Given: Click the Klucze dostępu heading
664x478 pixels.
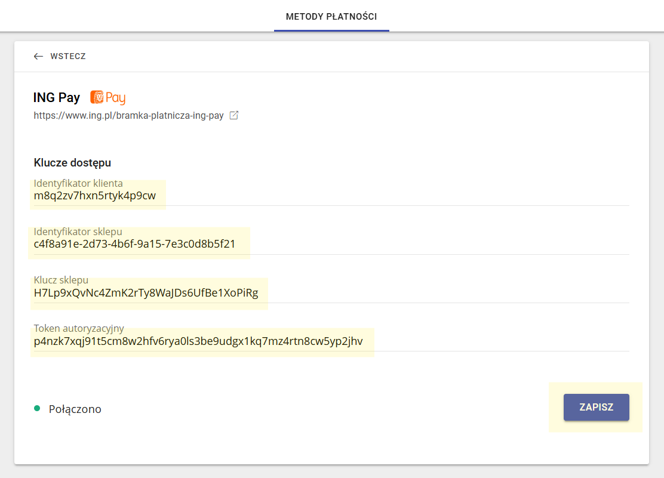Looking at the screenshot, I should click(72, 163).
